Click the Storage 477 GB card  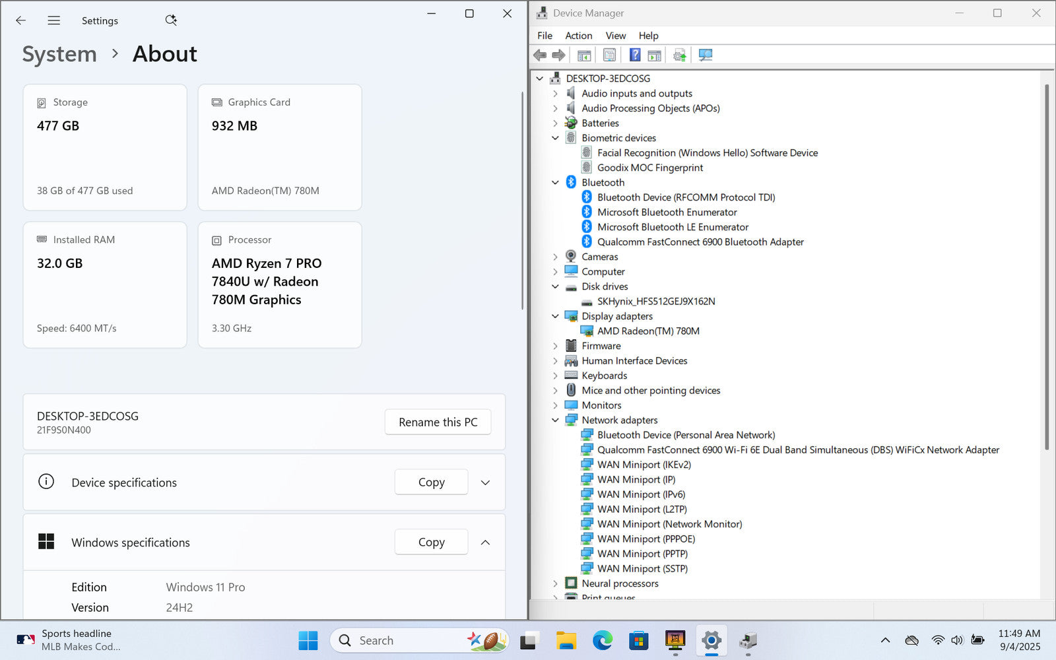tap(105, 147)
